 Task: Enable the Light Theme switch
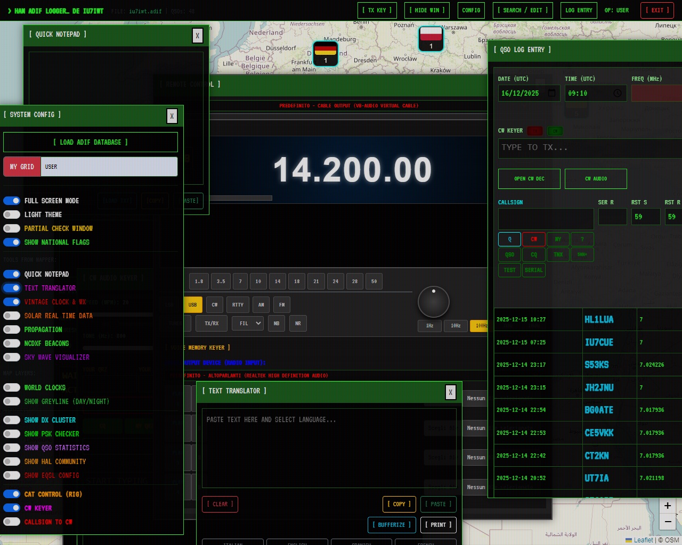(x=12, y=214)
